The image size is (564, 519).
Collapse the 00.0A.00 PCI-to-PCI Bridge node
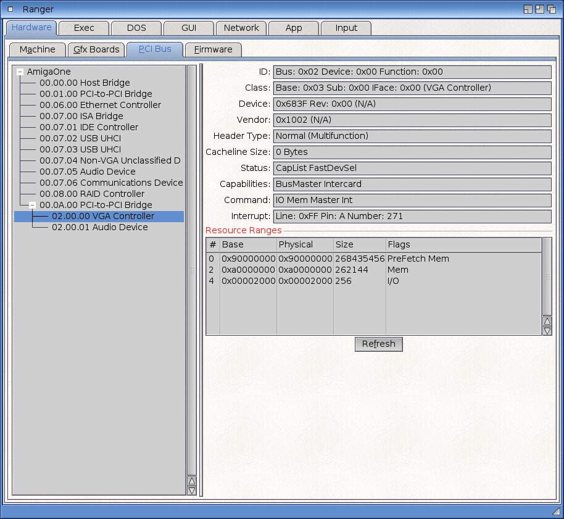[32, 205]
